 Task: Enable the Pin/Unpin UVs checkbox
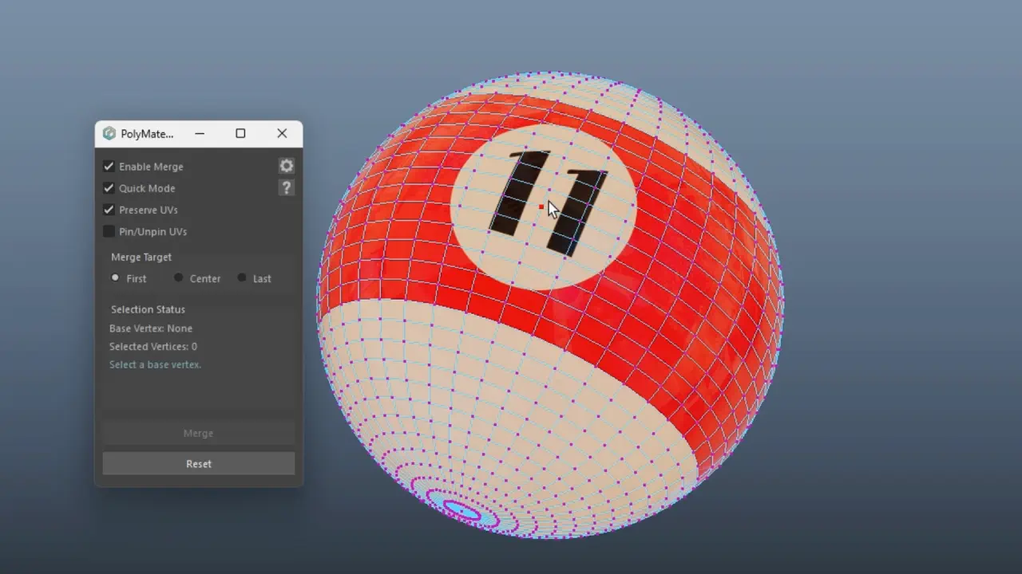[x=109, y=231]
